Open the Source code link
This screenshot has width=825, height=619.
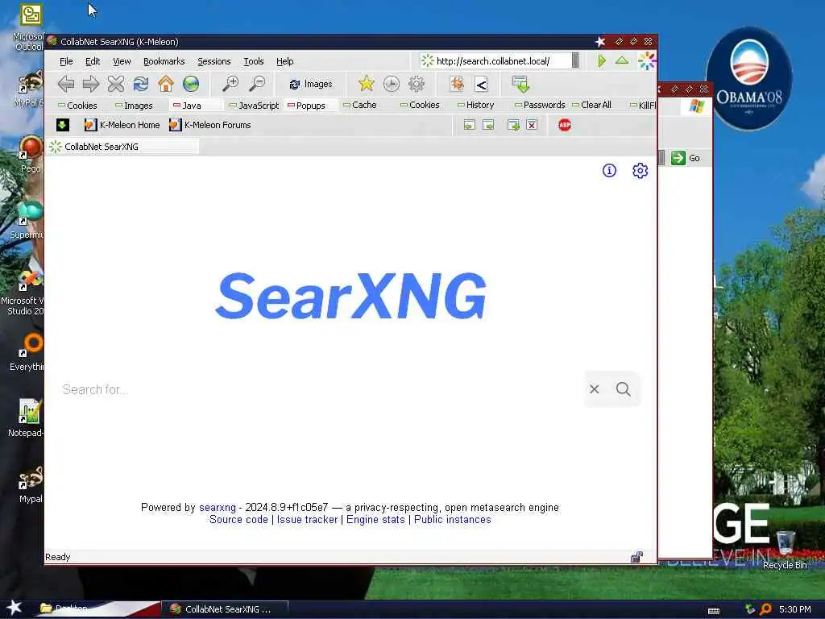238,520
